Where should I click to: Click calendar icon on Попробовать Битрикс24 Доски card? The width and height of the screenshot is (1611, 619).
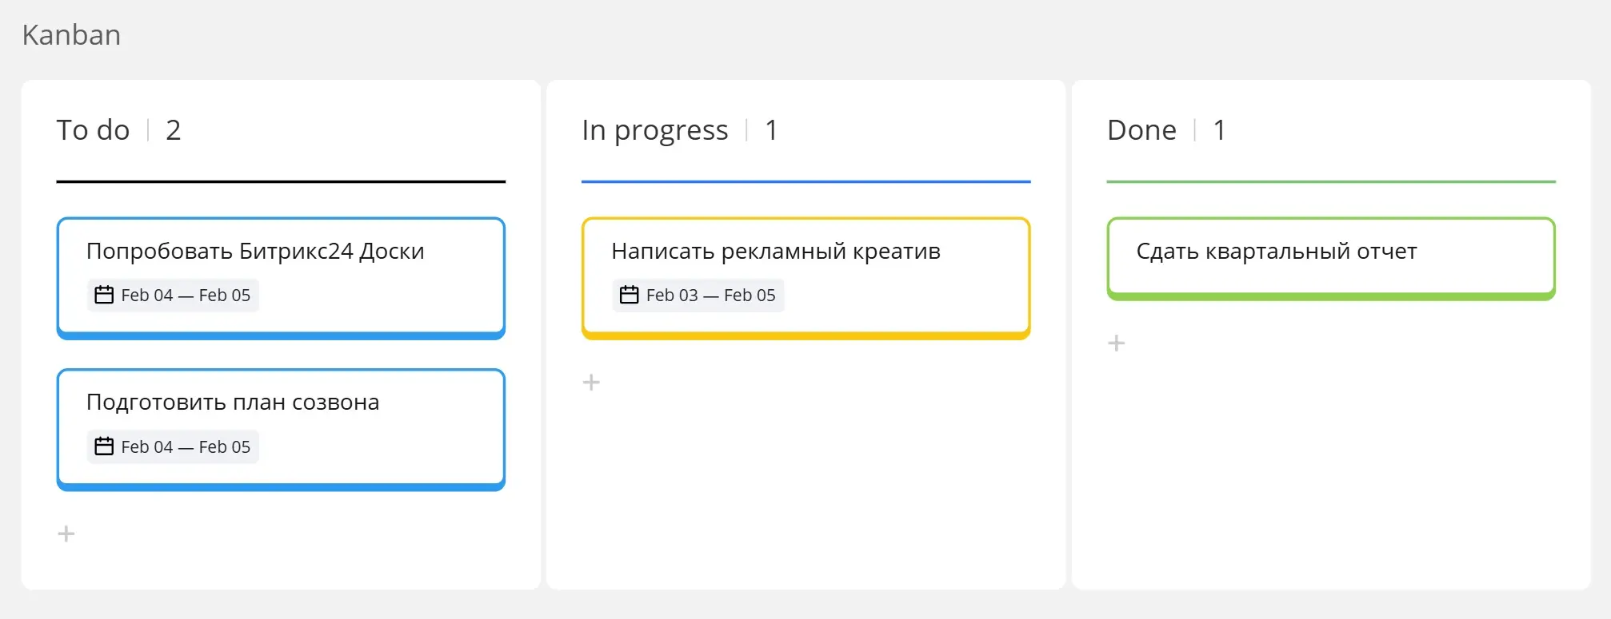104,295
